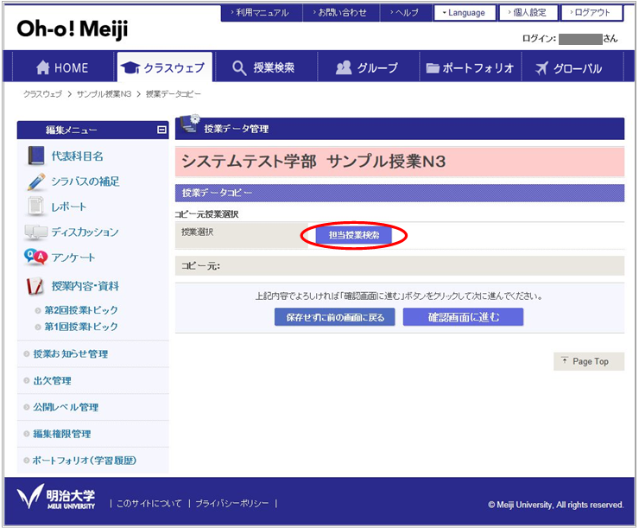Click ログアウト to log out
639x528 pixels.
592,13
